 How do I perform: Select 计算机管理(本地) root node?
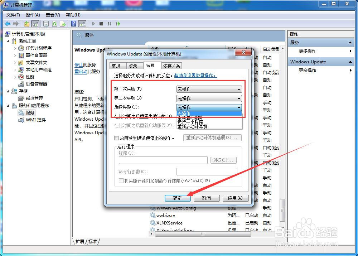coord(29,34)
